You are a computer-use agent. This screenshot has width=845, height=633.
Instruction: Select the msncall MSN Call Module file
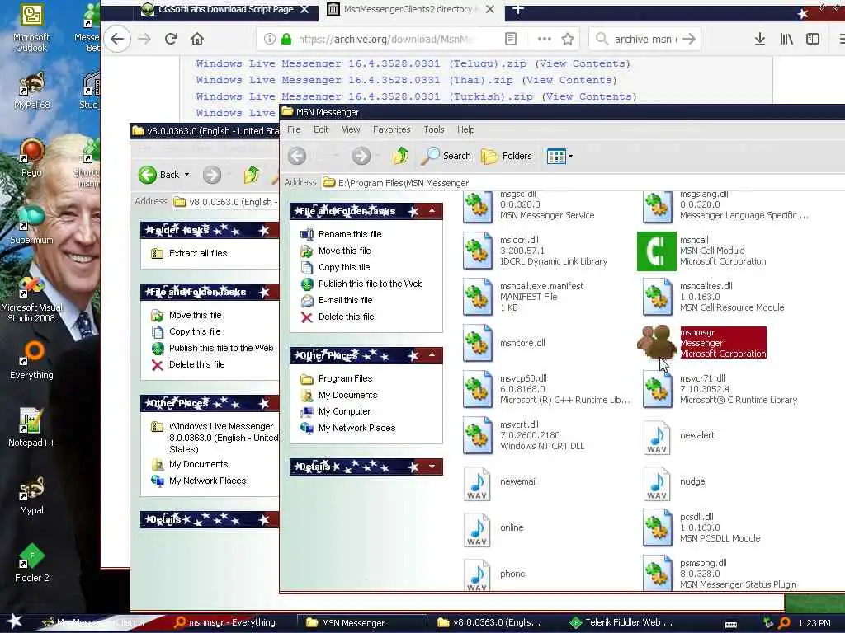pos(701,251)
